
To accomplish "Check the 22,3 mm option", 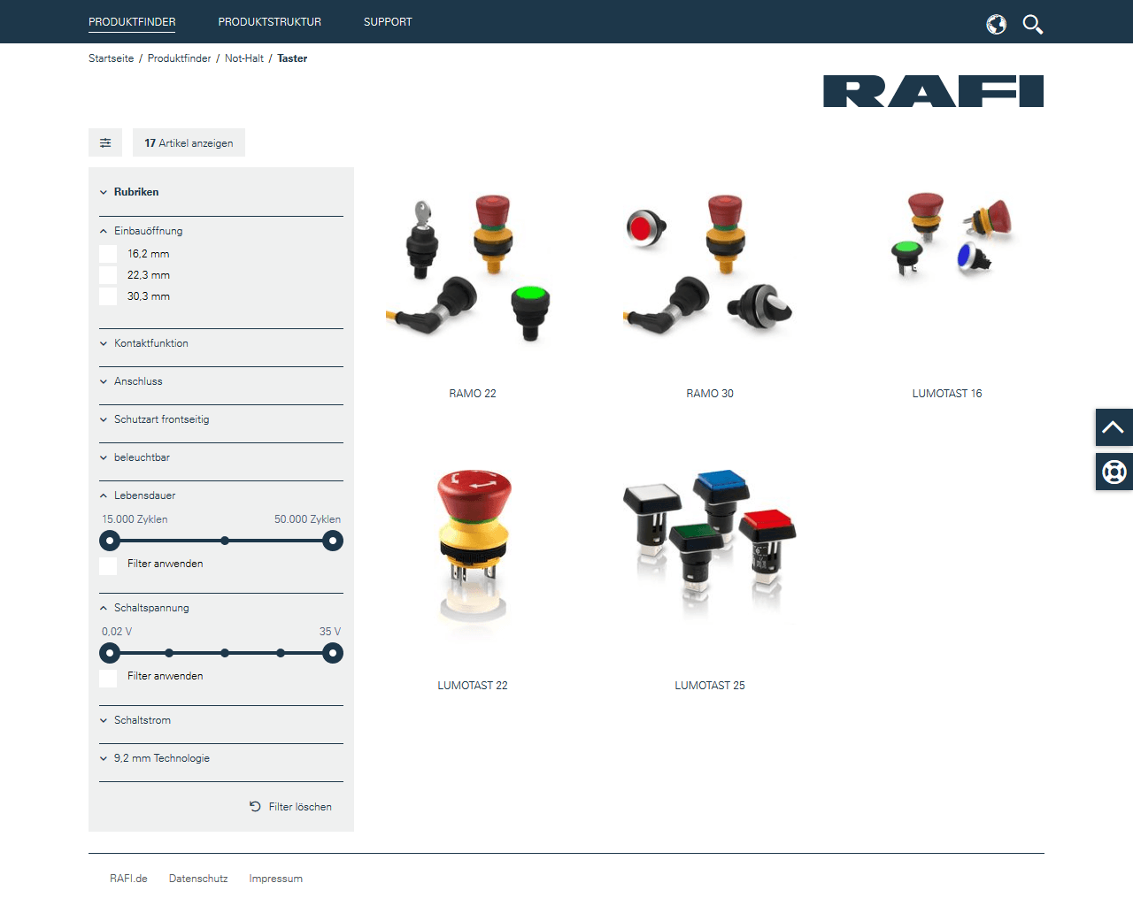I will click(x=108, y=275).
